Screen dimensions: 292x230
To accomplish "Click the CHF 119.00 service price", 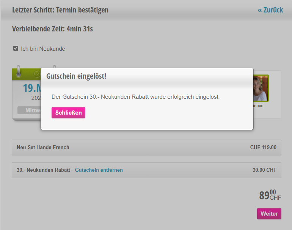I will coord(263,148).
